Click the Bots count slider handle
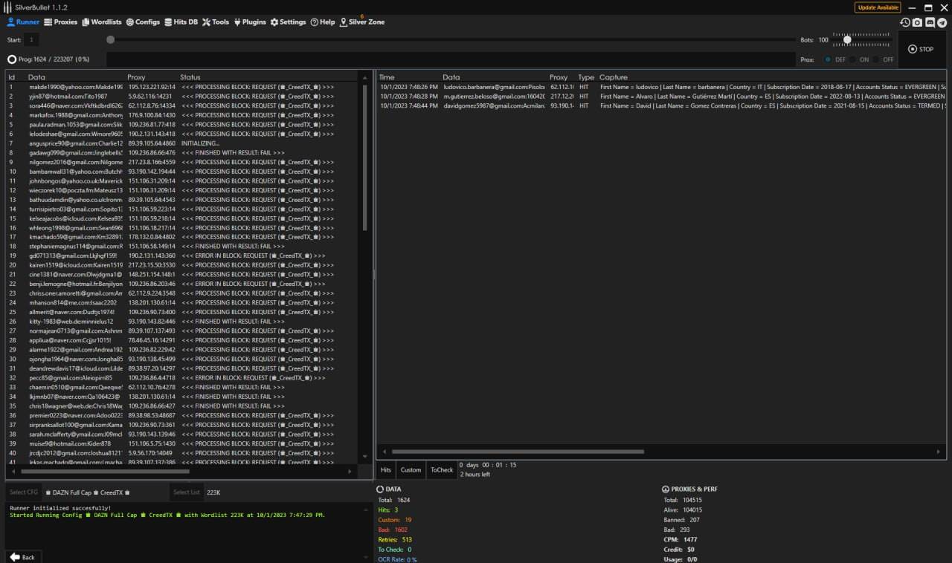The height and width of the screenshot is (563, 952). (x=847, y=40)
